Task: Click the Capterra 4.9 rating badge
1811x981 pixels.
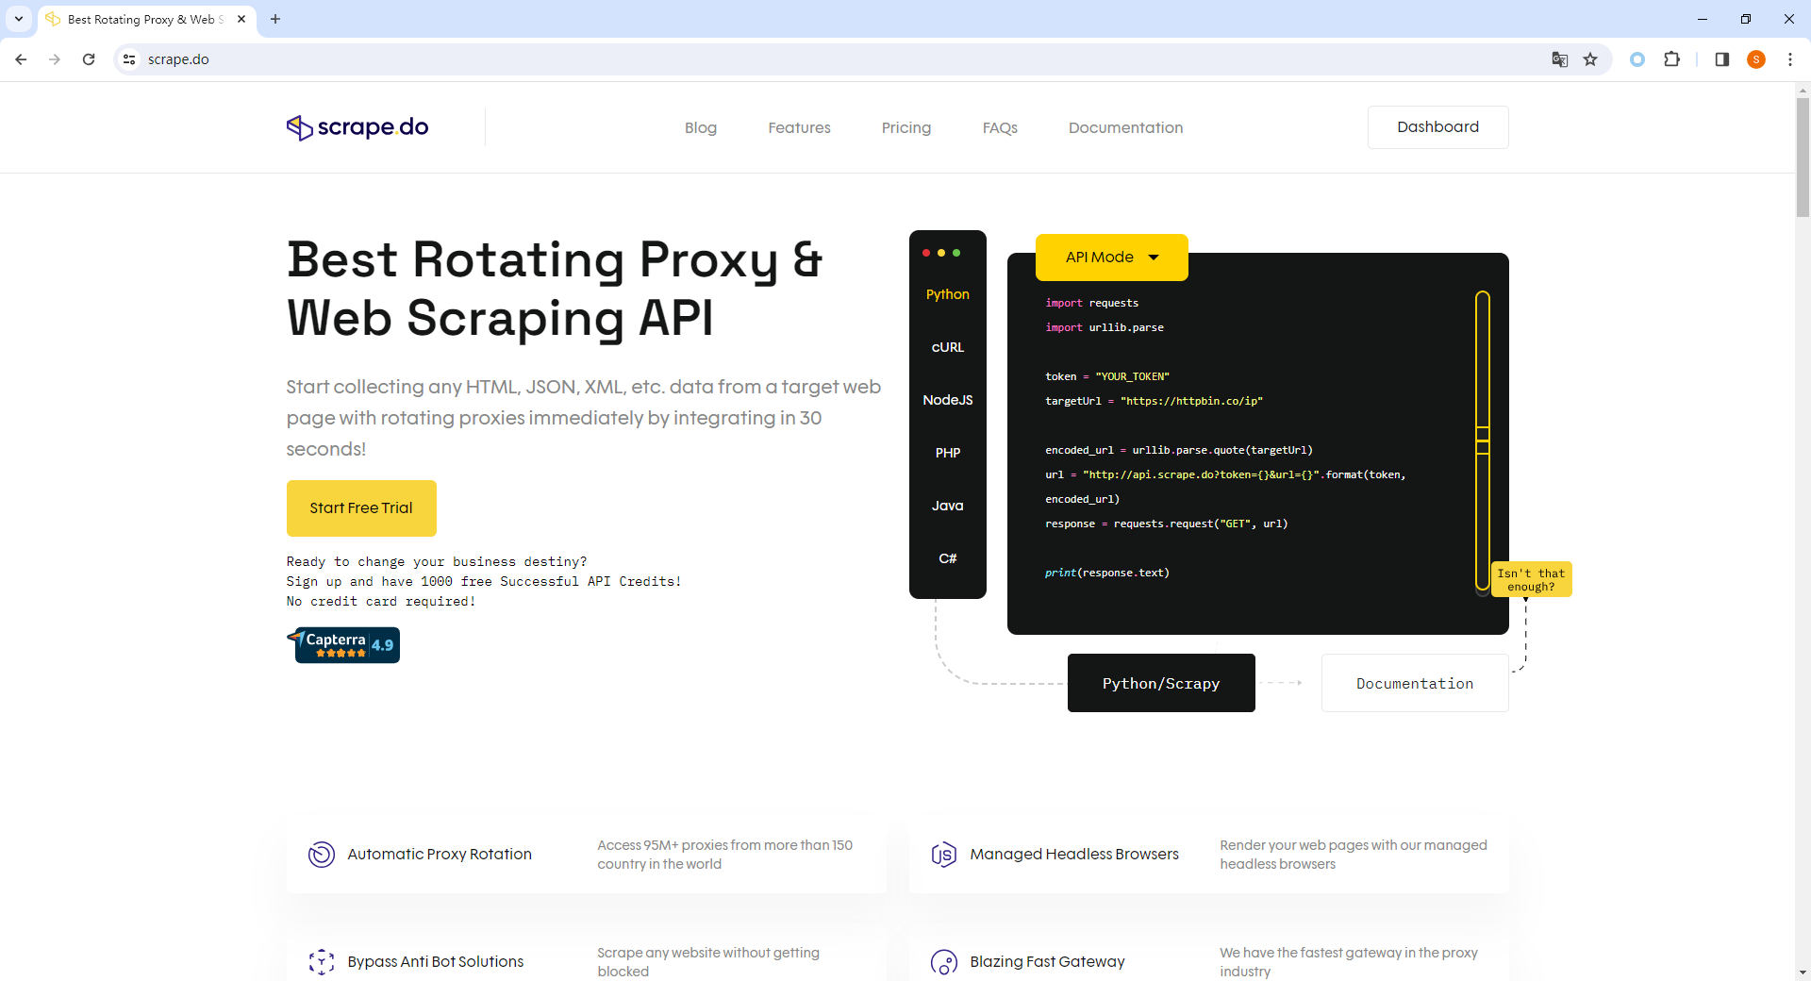Action: coord(343,645)
